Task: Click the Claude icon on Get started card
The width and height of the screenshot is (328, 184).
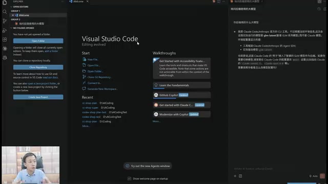Action: (156, 105)
